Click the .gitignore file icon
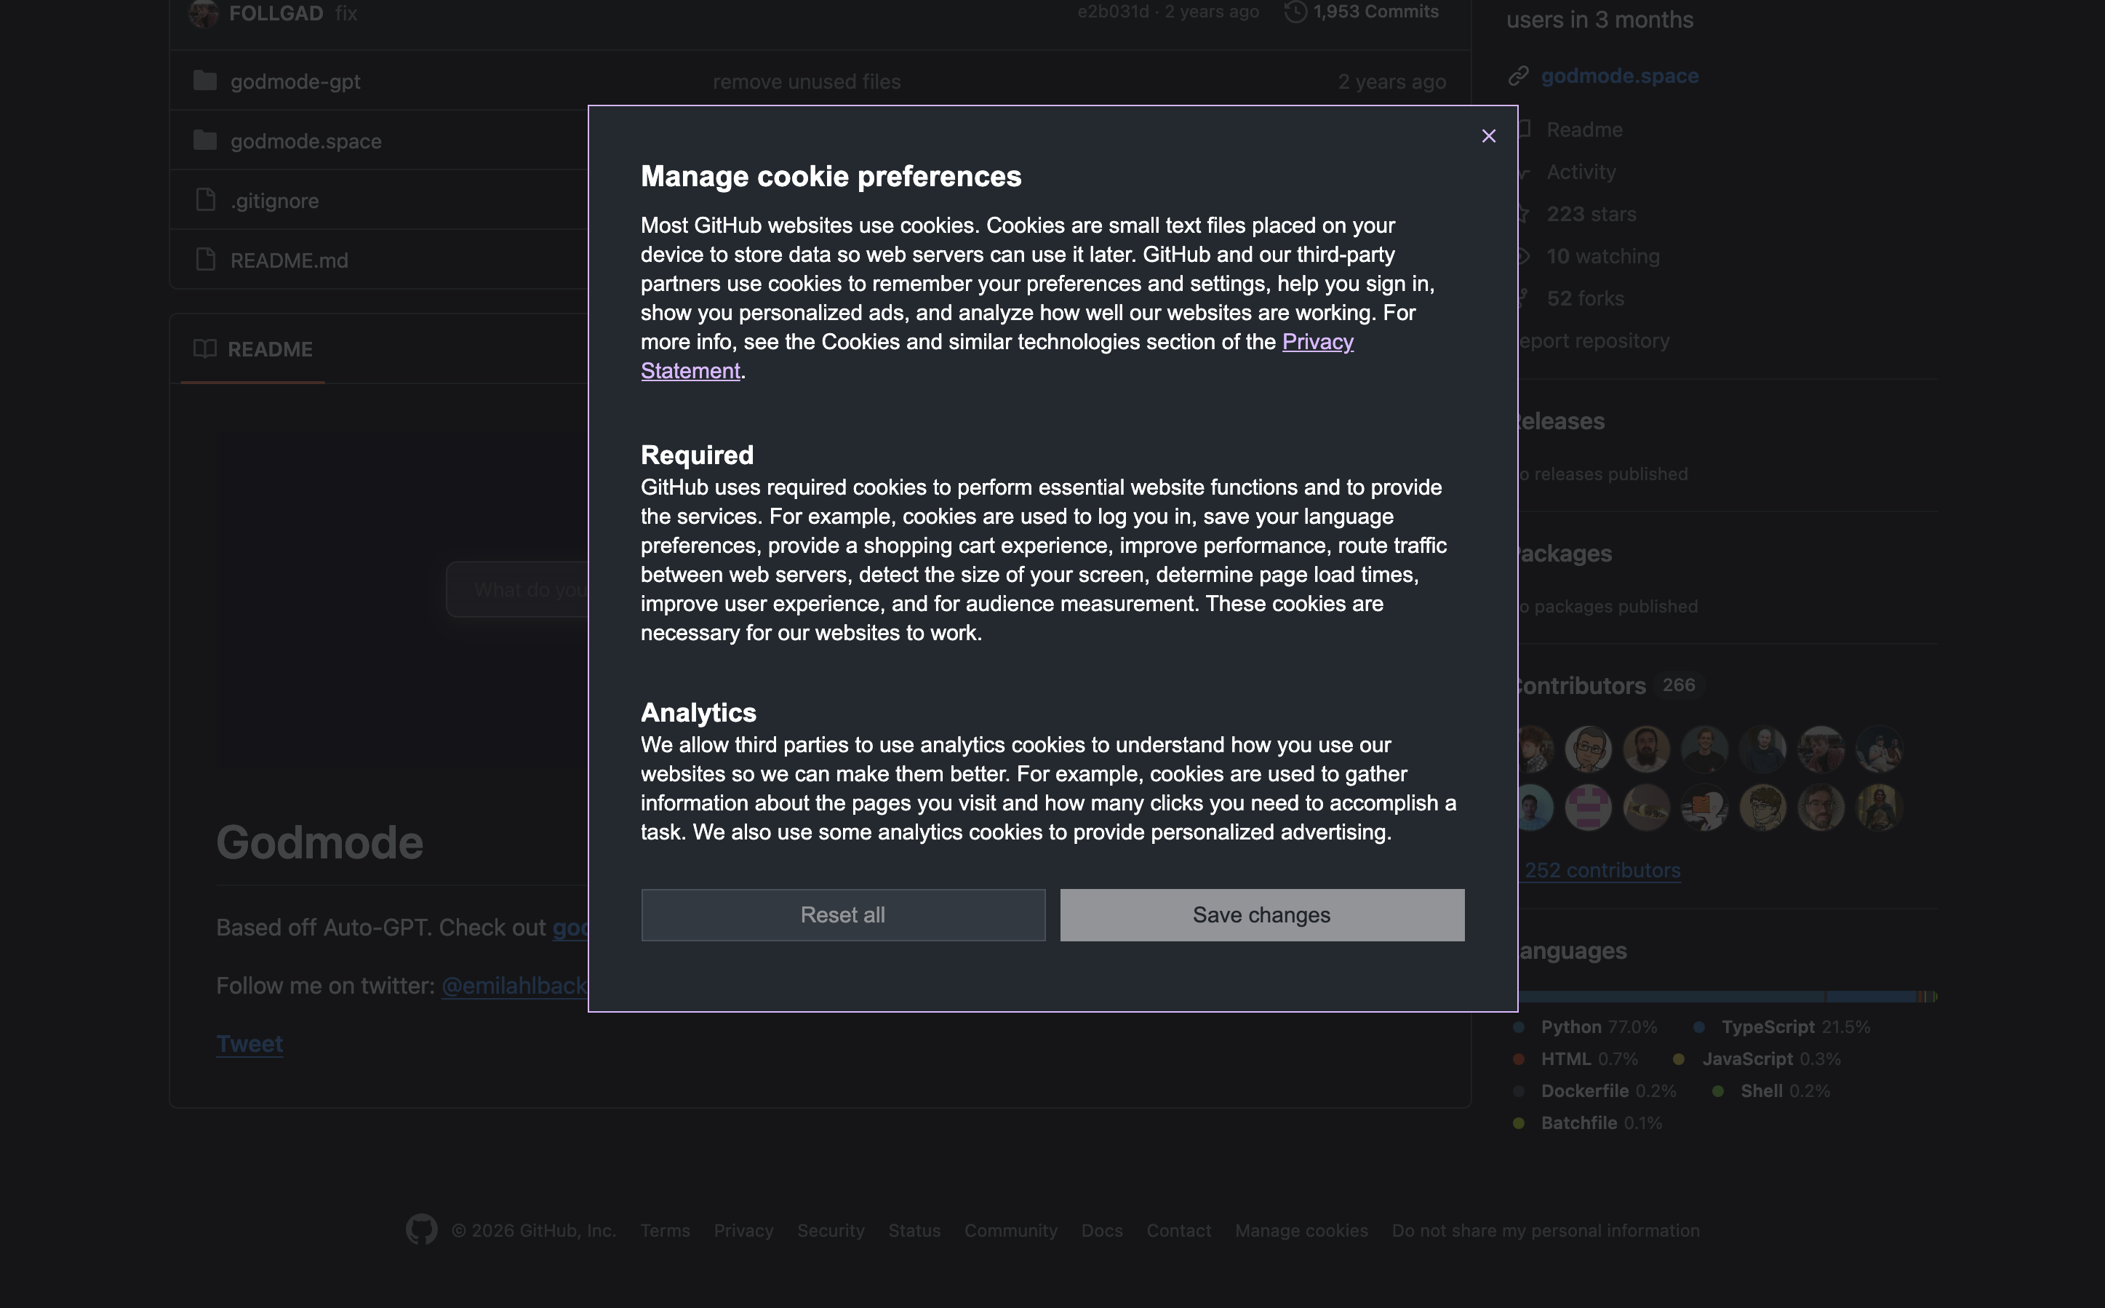This screenshot has width=2105, height=1308. pyautogui.click(x=205, y=200)
